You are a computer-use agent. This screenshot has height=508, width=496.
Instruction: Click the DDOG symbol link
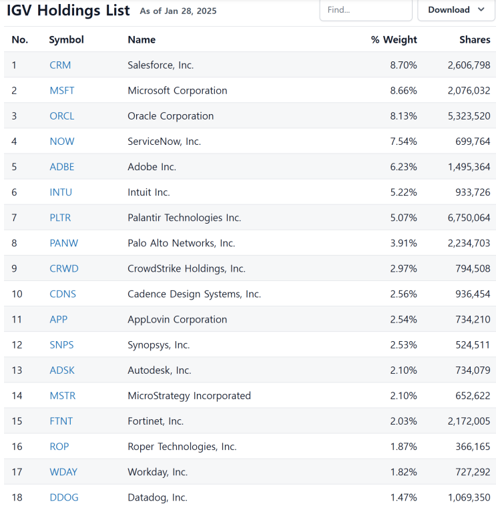(x=63, y=497)
